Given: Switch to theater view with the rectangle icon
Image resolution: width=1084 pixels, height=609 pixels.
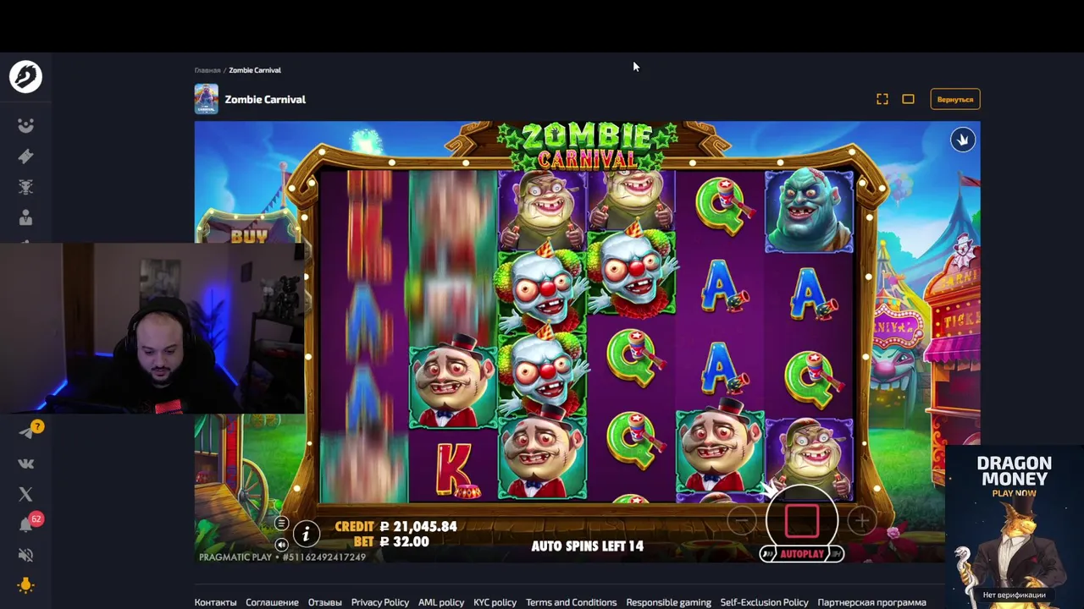Looking at the screenshot, I should click(x=908, y=99).
